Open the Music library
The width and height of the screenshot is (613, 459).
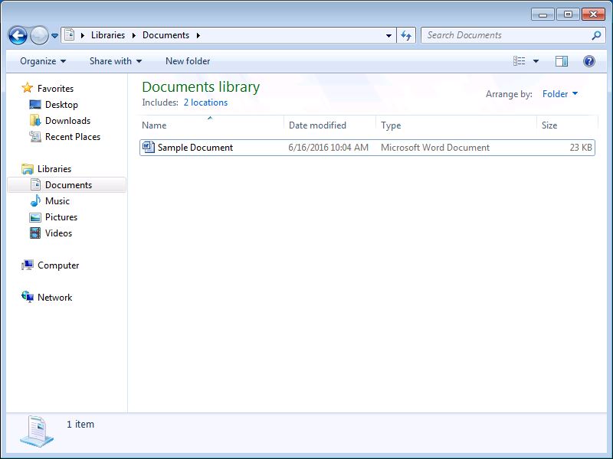tap(57, 201)
